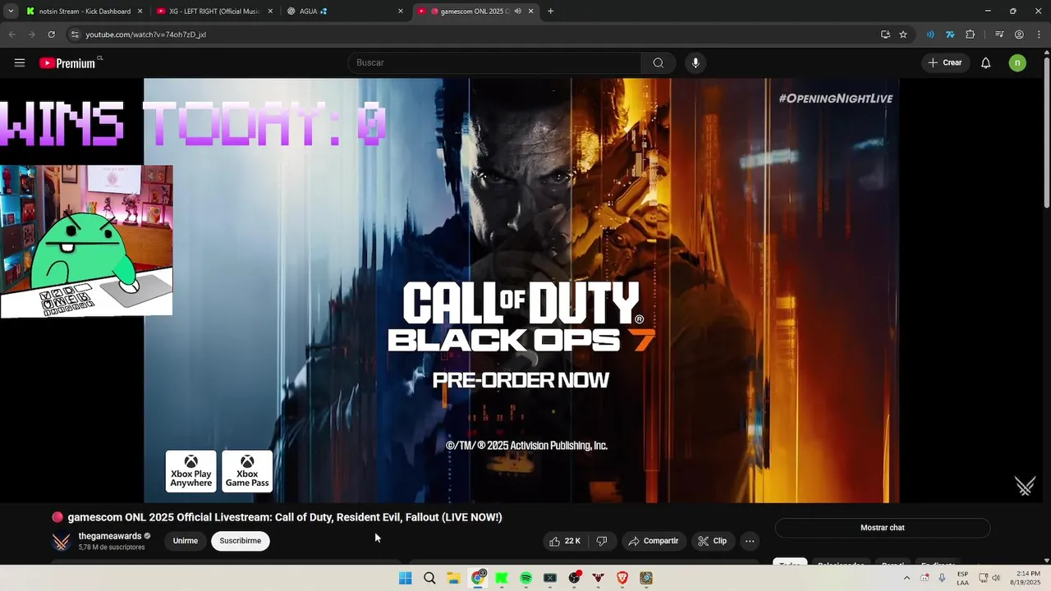Bookmark this page with star icon
This screenshot has height=591, width=1051.
coord(903,34)
